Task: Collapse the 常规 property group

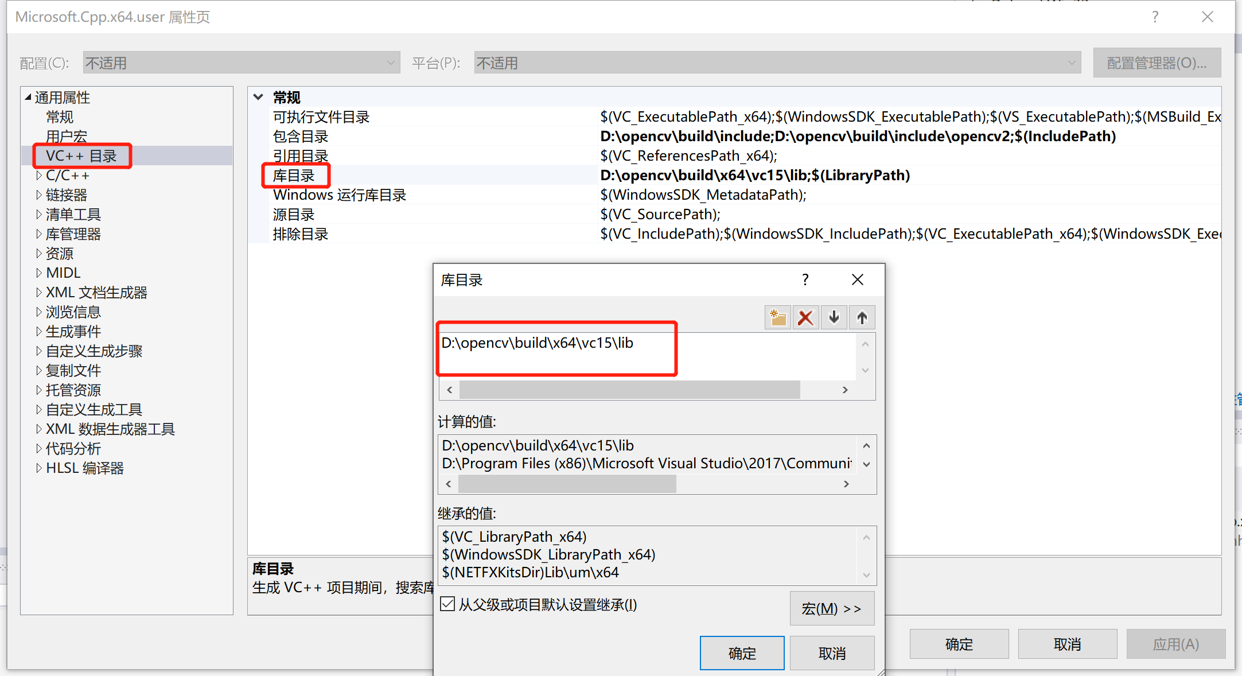Action: pyautogui.click(x=259, y=97)
